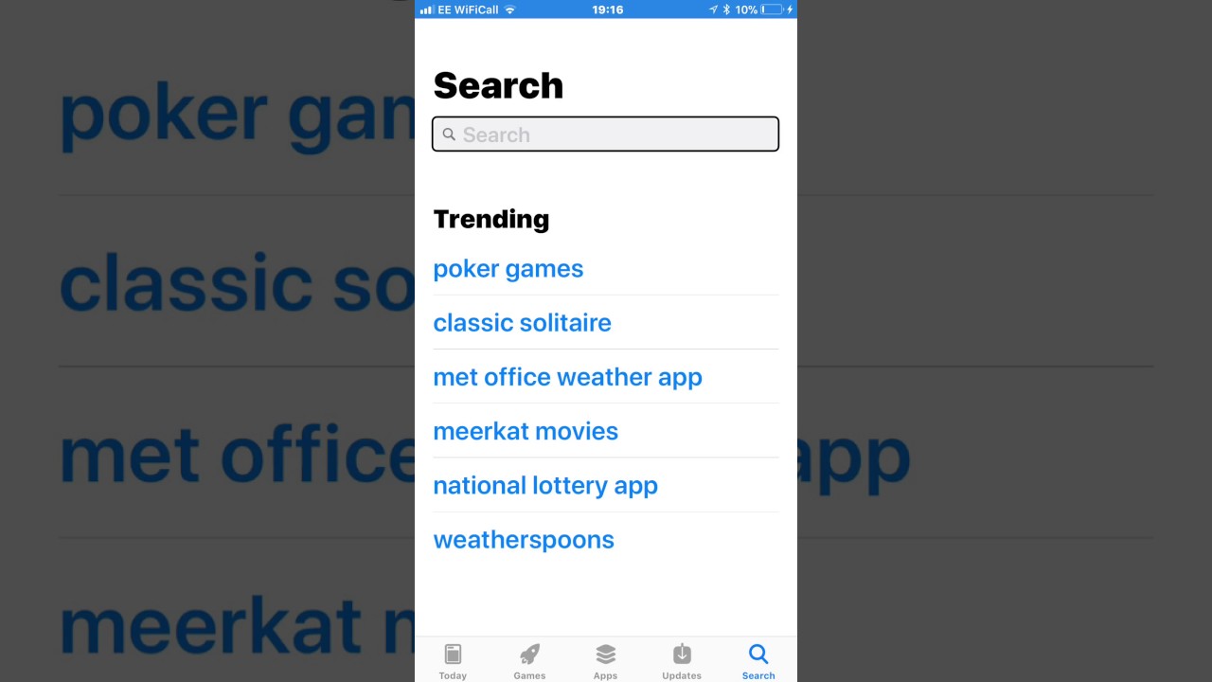Select trending term classic solitaire
Screen dimensions: 1212x682
(x=523, y=323)
